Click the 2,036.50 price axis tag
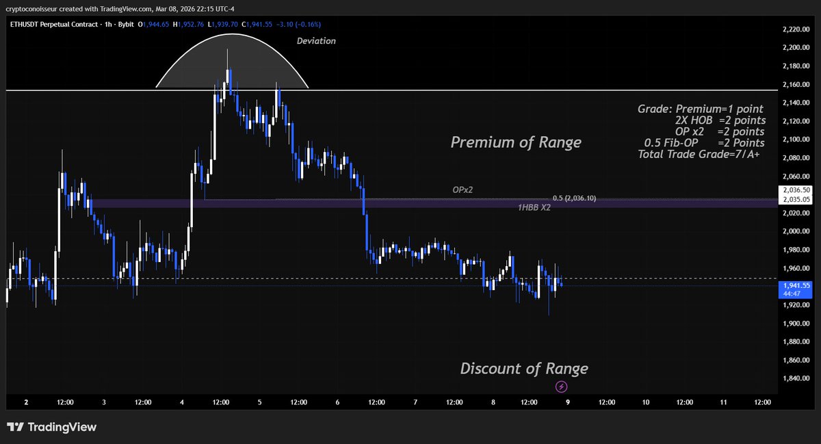 796,190
